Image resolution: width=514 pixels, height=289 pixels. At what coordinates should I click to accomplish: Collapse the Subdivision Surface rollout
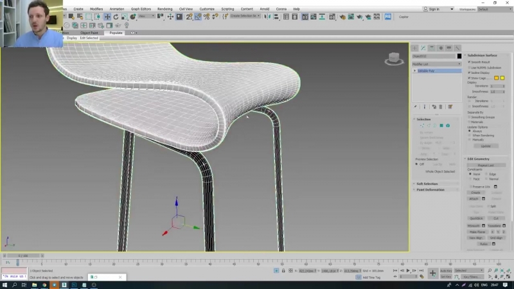(x=483, y=55)
